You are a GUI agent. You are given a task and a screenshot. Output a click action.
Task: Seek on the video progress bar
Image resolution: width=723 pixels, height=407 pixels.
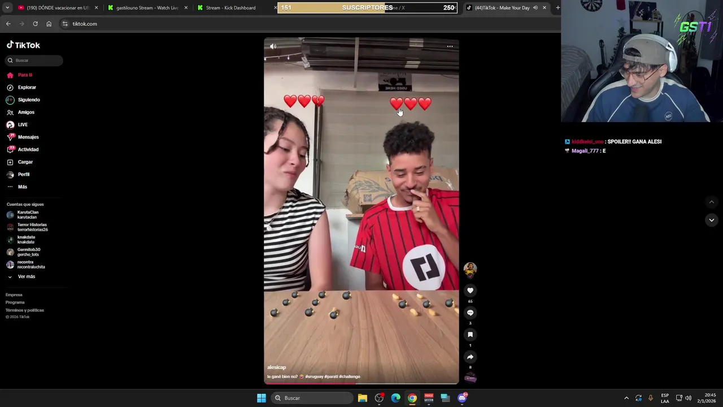point(361,383)
